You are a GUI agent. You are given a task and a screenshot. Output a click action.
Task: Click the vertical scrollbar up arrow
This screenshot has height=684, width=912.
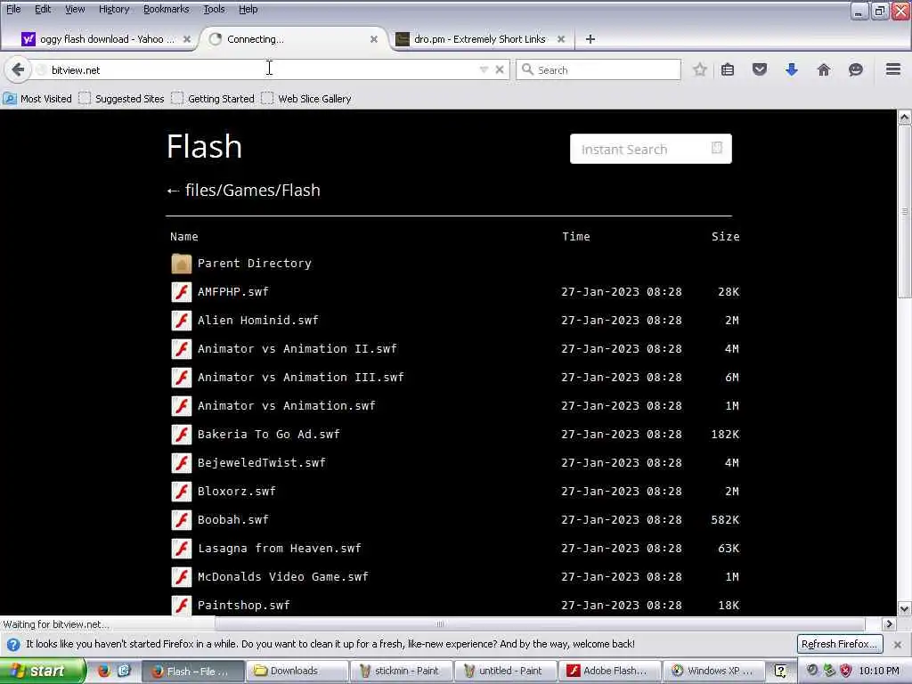(x=904, y=117)
